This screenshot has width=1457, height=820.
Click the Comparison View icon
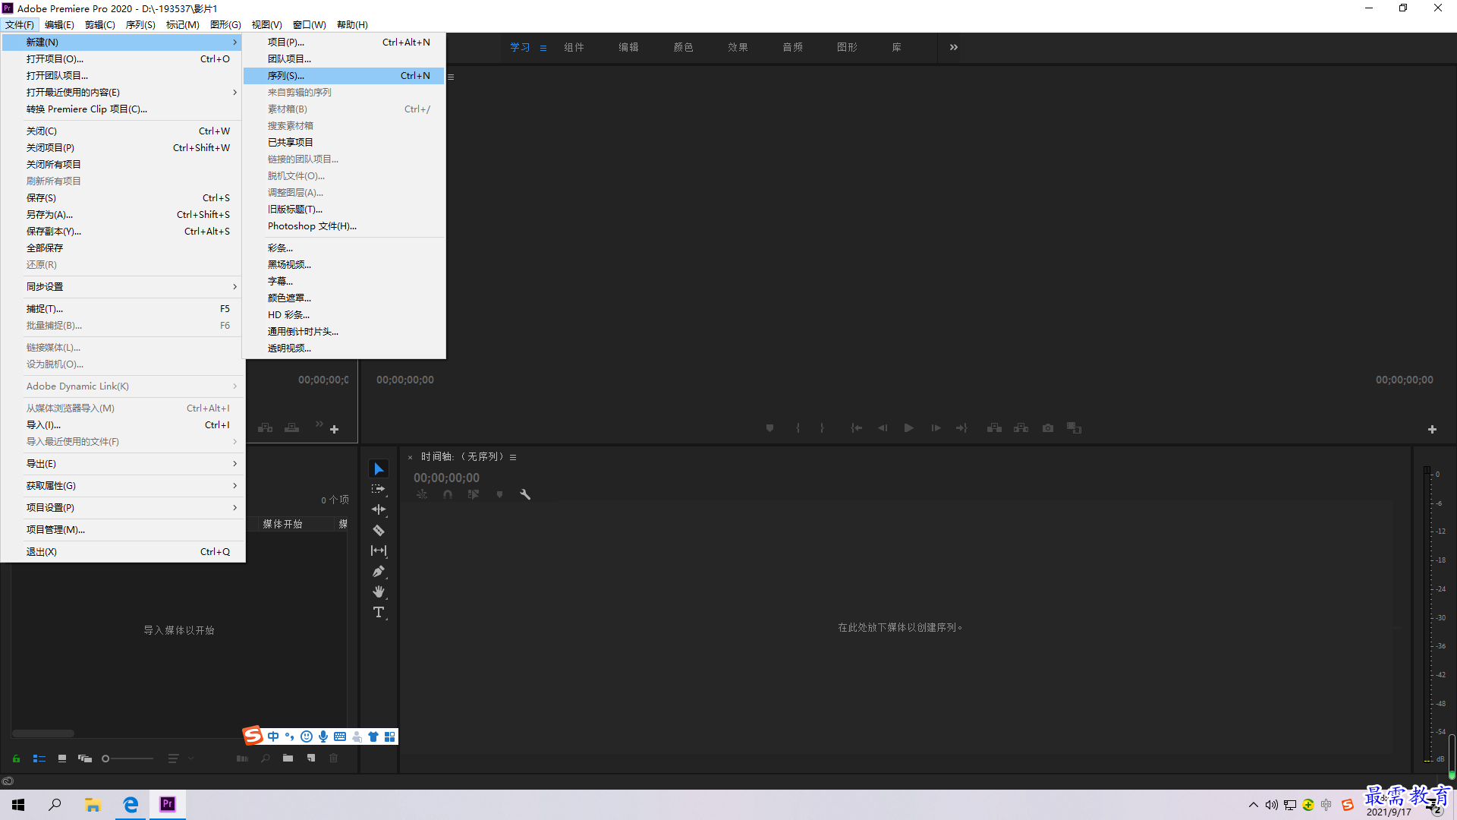(1074, 428)
